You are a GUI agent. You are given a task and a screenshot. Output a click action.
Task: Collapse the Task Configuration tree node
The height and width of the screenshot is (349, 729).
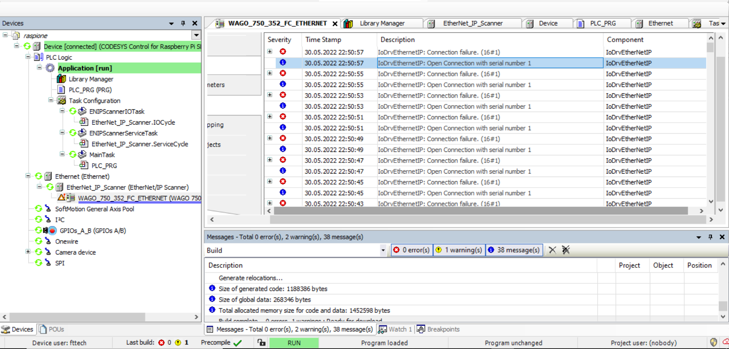[51, 100]
